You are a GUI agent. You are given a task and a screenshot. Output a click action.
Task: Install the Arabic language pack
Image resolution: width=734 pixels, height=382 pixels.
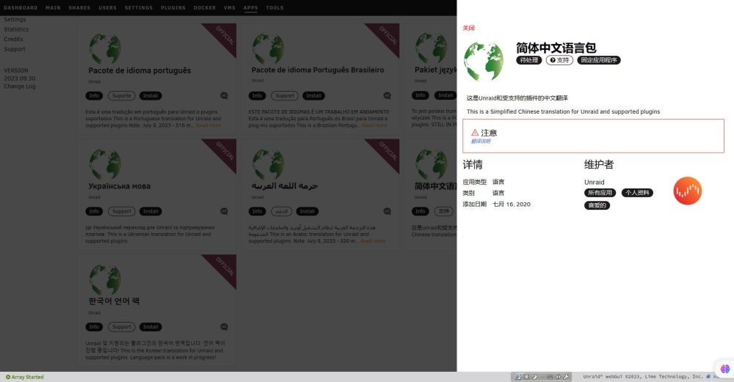point(307,211)
